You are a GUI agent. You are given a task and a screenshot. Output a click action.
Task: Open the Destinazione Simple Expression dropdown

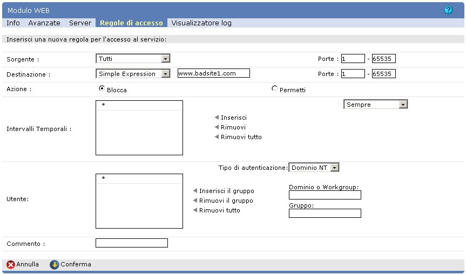(133, 74)
